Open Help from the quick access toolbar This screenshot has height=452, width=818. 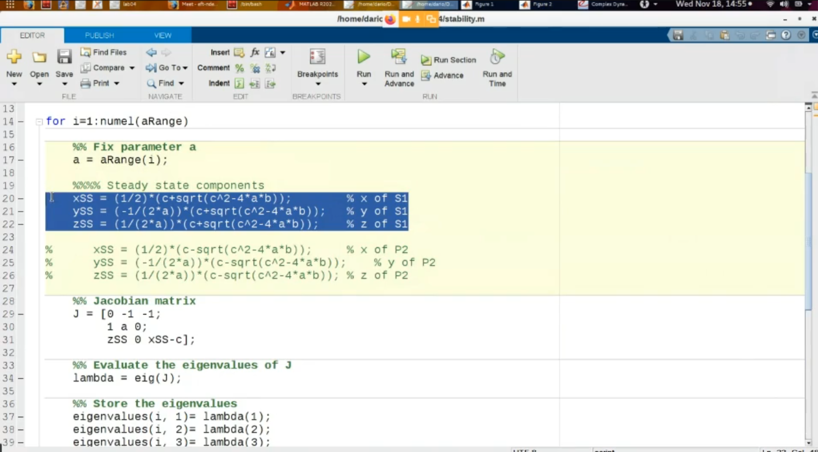tap(786, 35)
